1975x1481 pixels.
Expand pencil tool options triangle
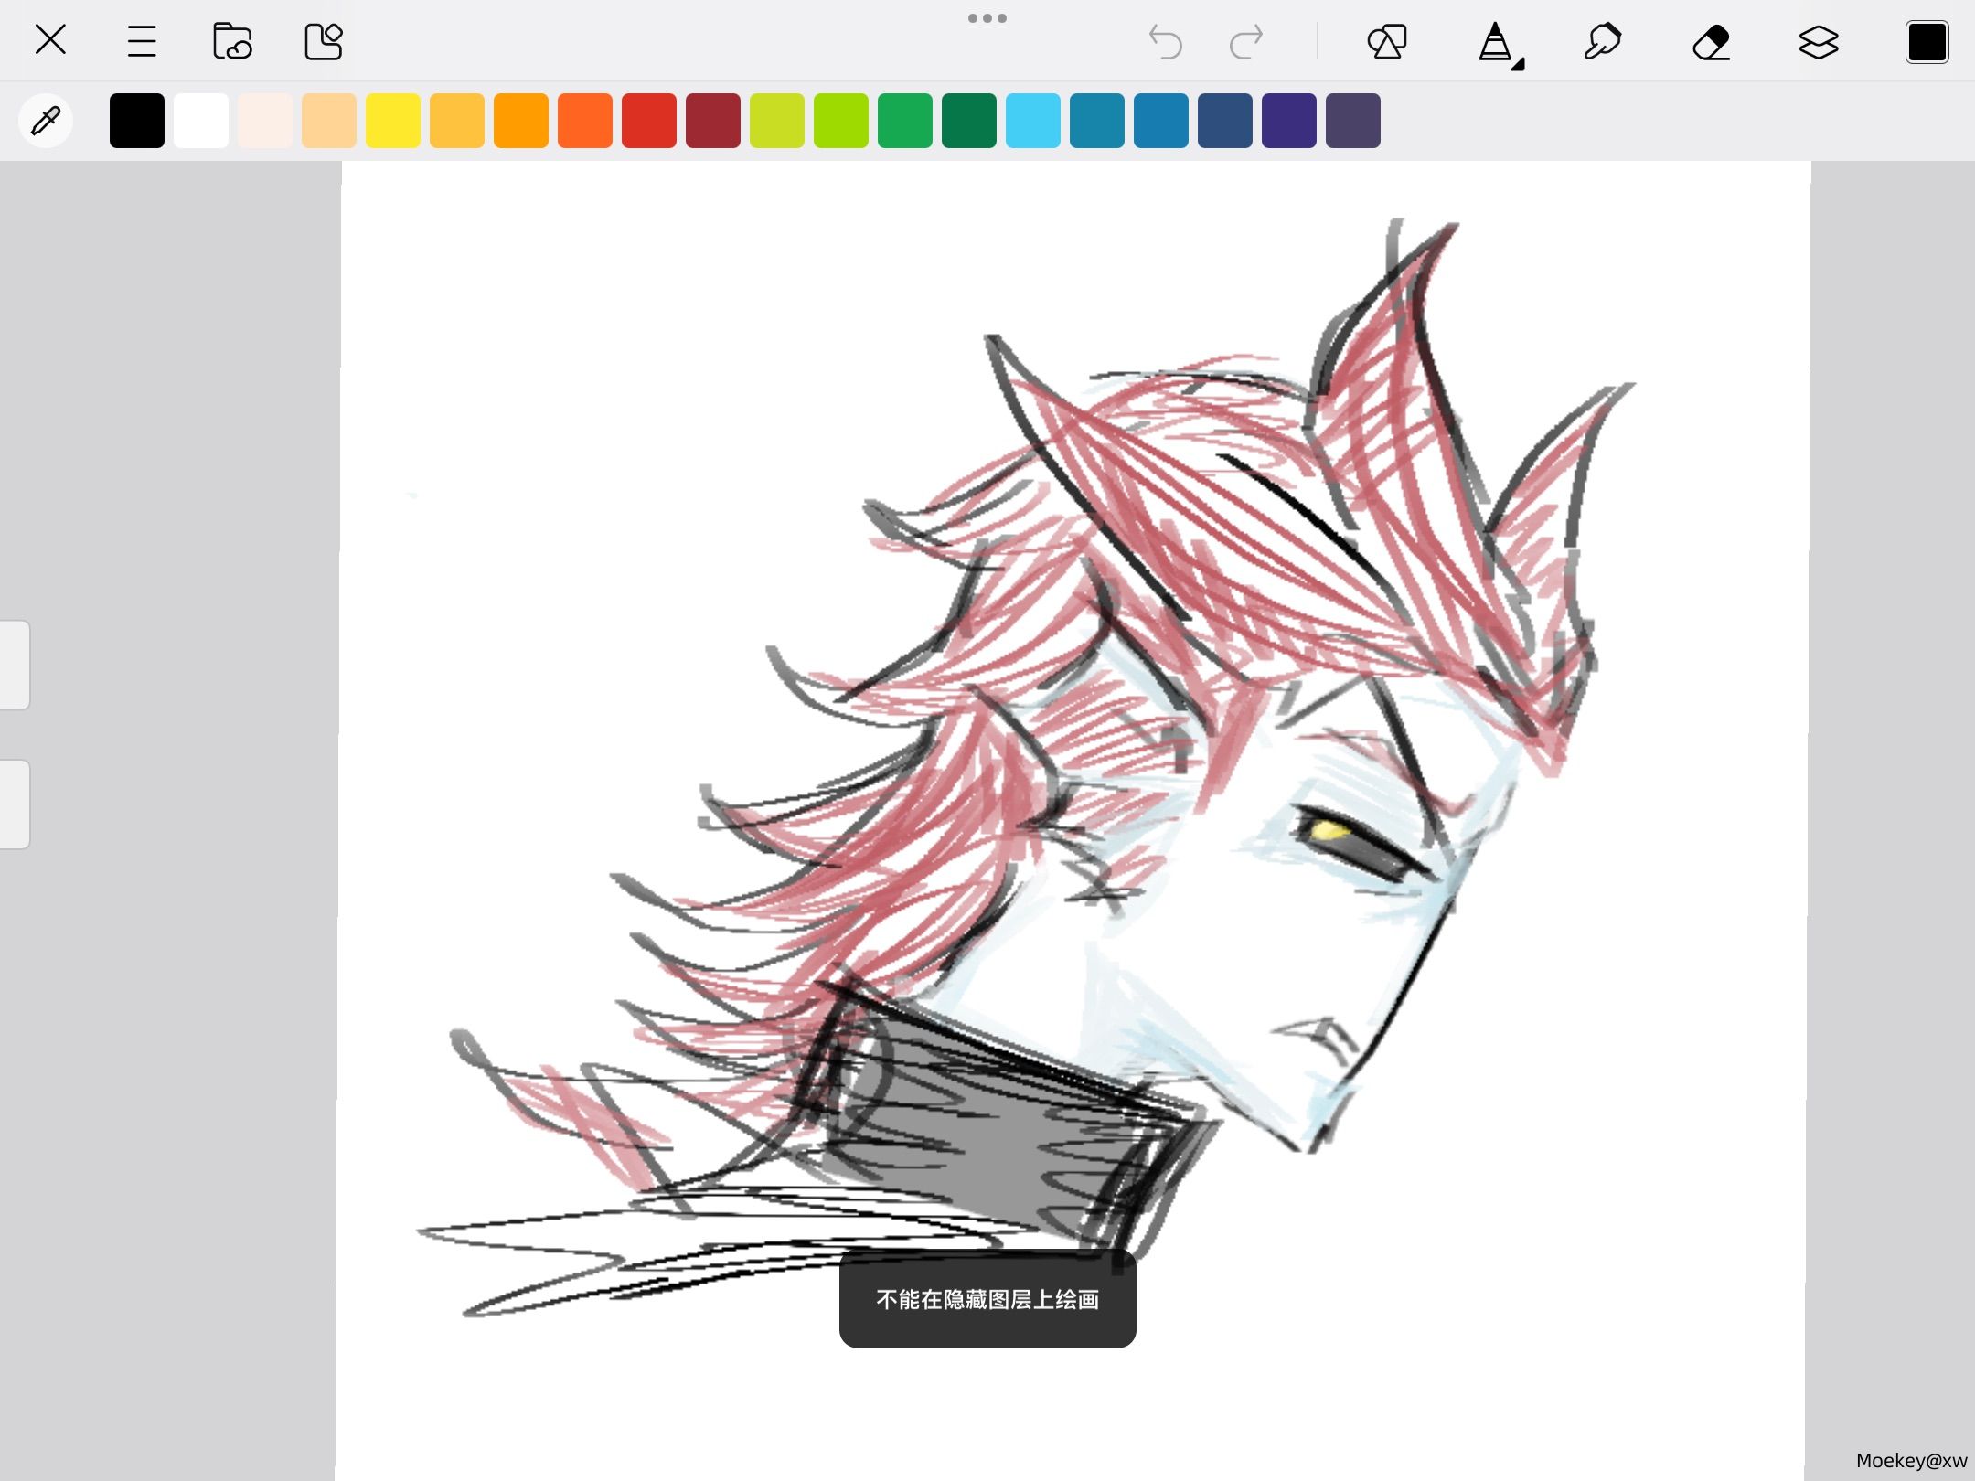1518,64
